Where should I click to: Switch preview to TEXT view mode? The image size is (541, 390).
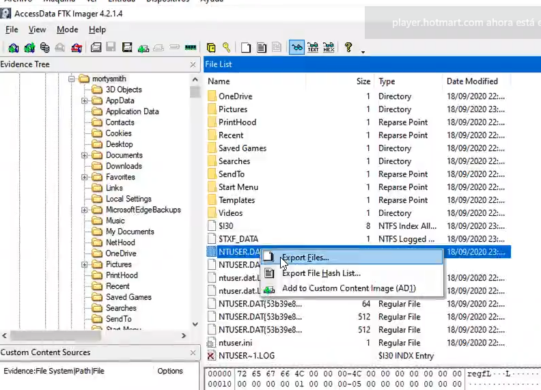pyautogui.click(x=313, y=47)
